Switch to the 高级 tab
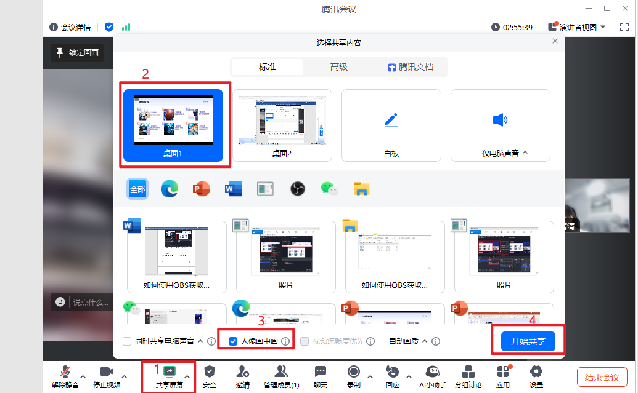The height and width of the screenshot is (393, 638). [339, 67]
